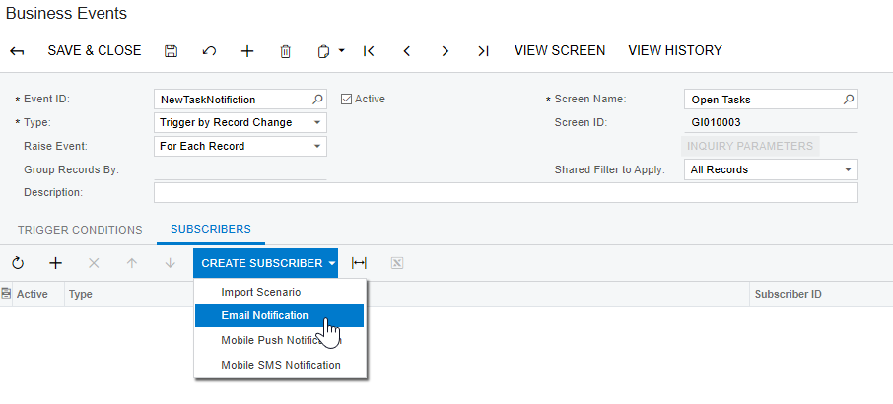893x404 pixels.
Task: Click the Description input field
Action: tap(505, 193)
